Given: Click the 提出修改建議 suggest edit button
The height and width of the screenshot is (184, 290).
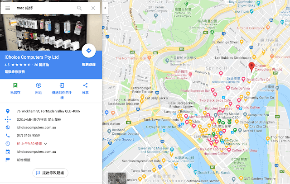Looking at the screenshot, I should click(x=50, y=173).
